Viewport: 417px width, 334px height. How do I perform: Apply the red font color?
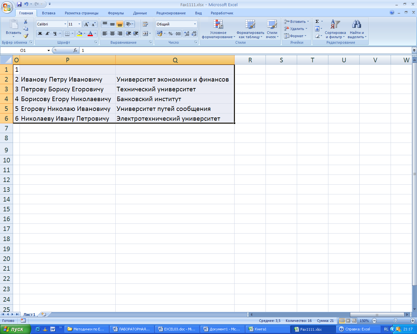[90, 33]
